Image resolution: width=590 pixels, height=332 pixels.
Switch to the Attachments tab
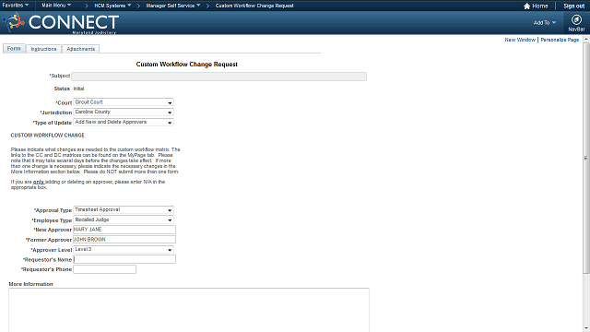coord(80,49)
